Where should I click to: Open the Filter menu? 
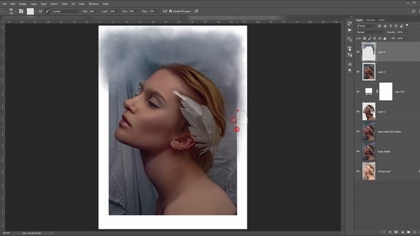point(64,4)
